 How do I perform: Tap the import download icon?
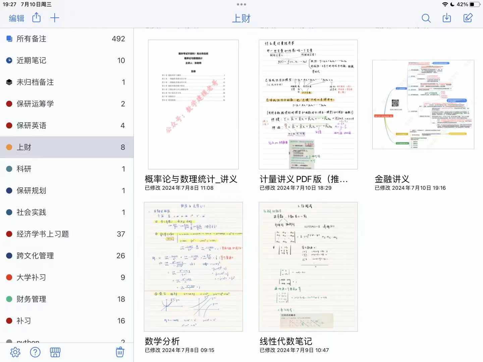[x=447, y=18]
